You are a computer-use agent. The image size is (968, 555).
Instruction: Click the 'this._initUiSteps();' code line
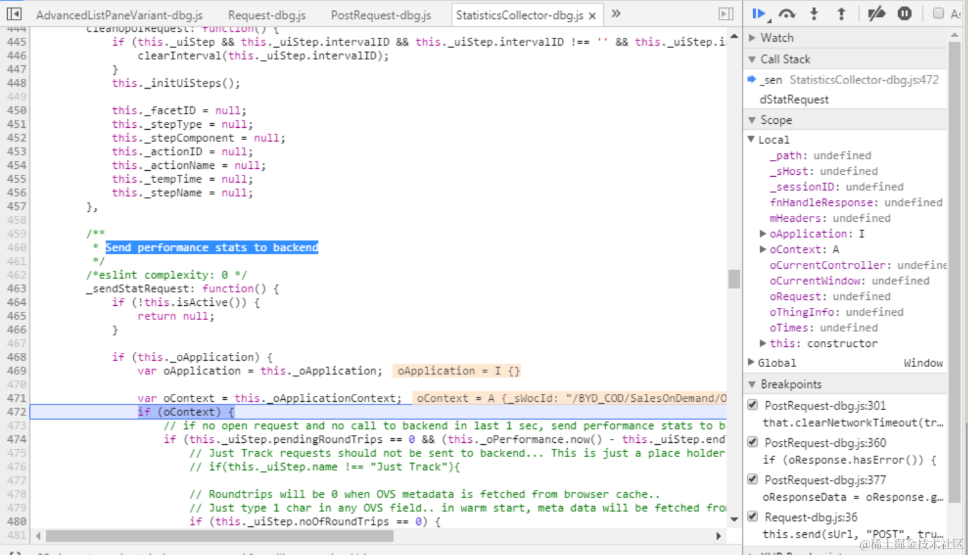176,83
